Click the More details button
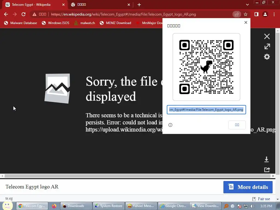 (248, 187)
